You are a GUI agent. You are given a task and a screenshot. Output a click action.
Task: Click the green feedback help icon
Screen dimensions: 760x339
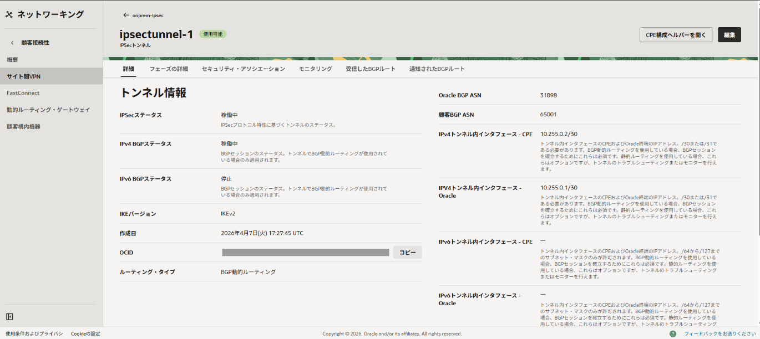coord(673,334)
